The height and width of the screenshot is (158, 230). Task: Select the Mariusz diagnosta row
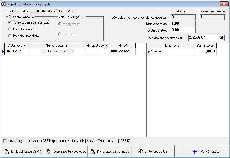tap(172, 51)
